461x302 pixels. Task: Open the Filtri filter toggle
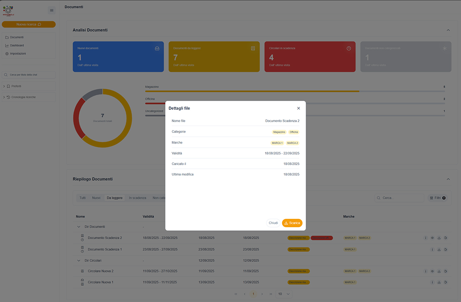[438, 198]
